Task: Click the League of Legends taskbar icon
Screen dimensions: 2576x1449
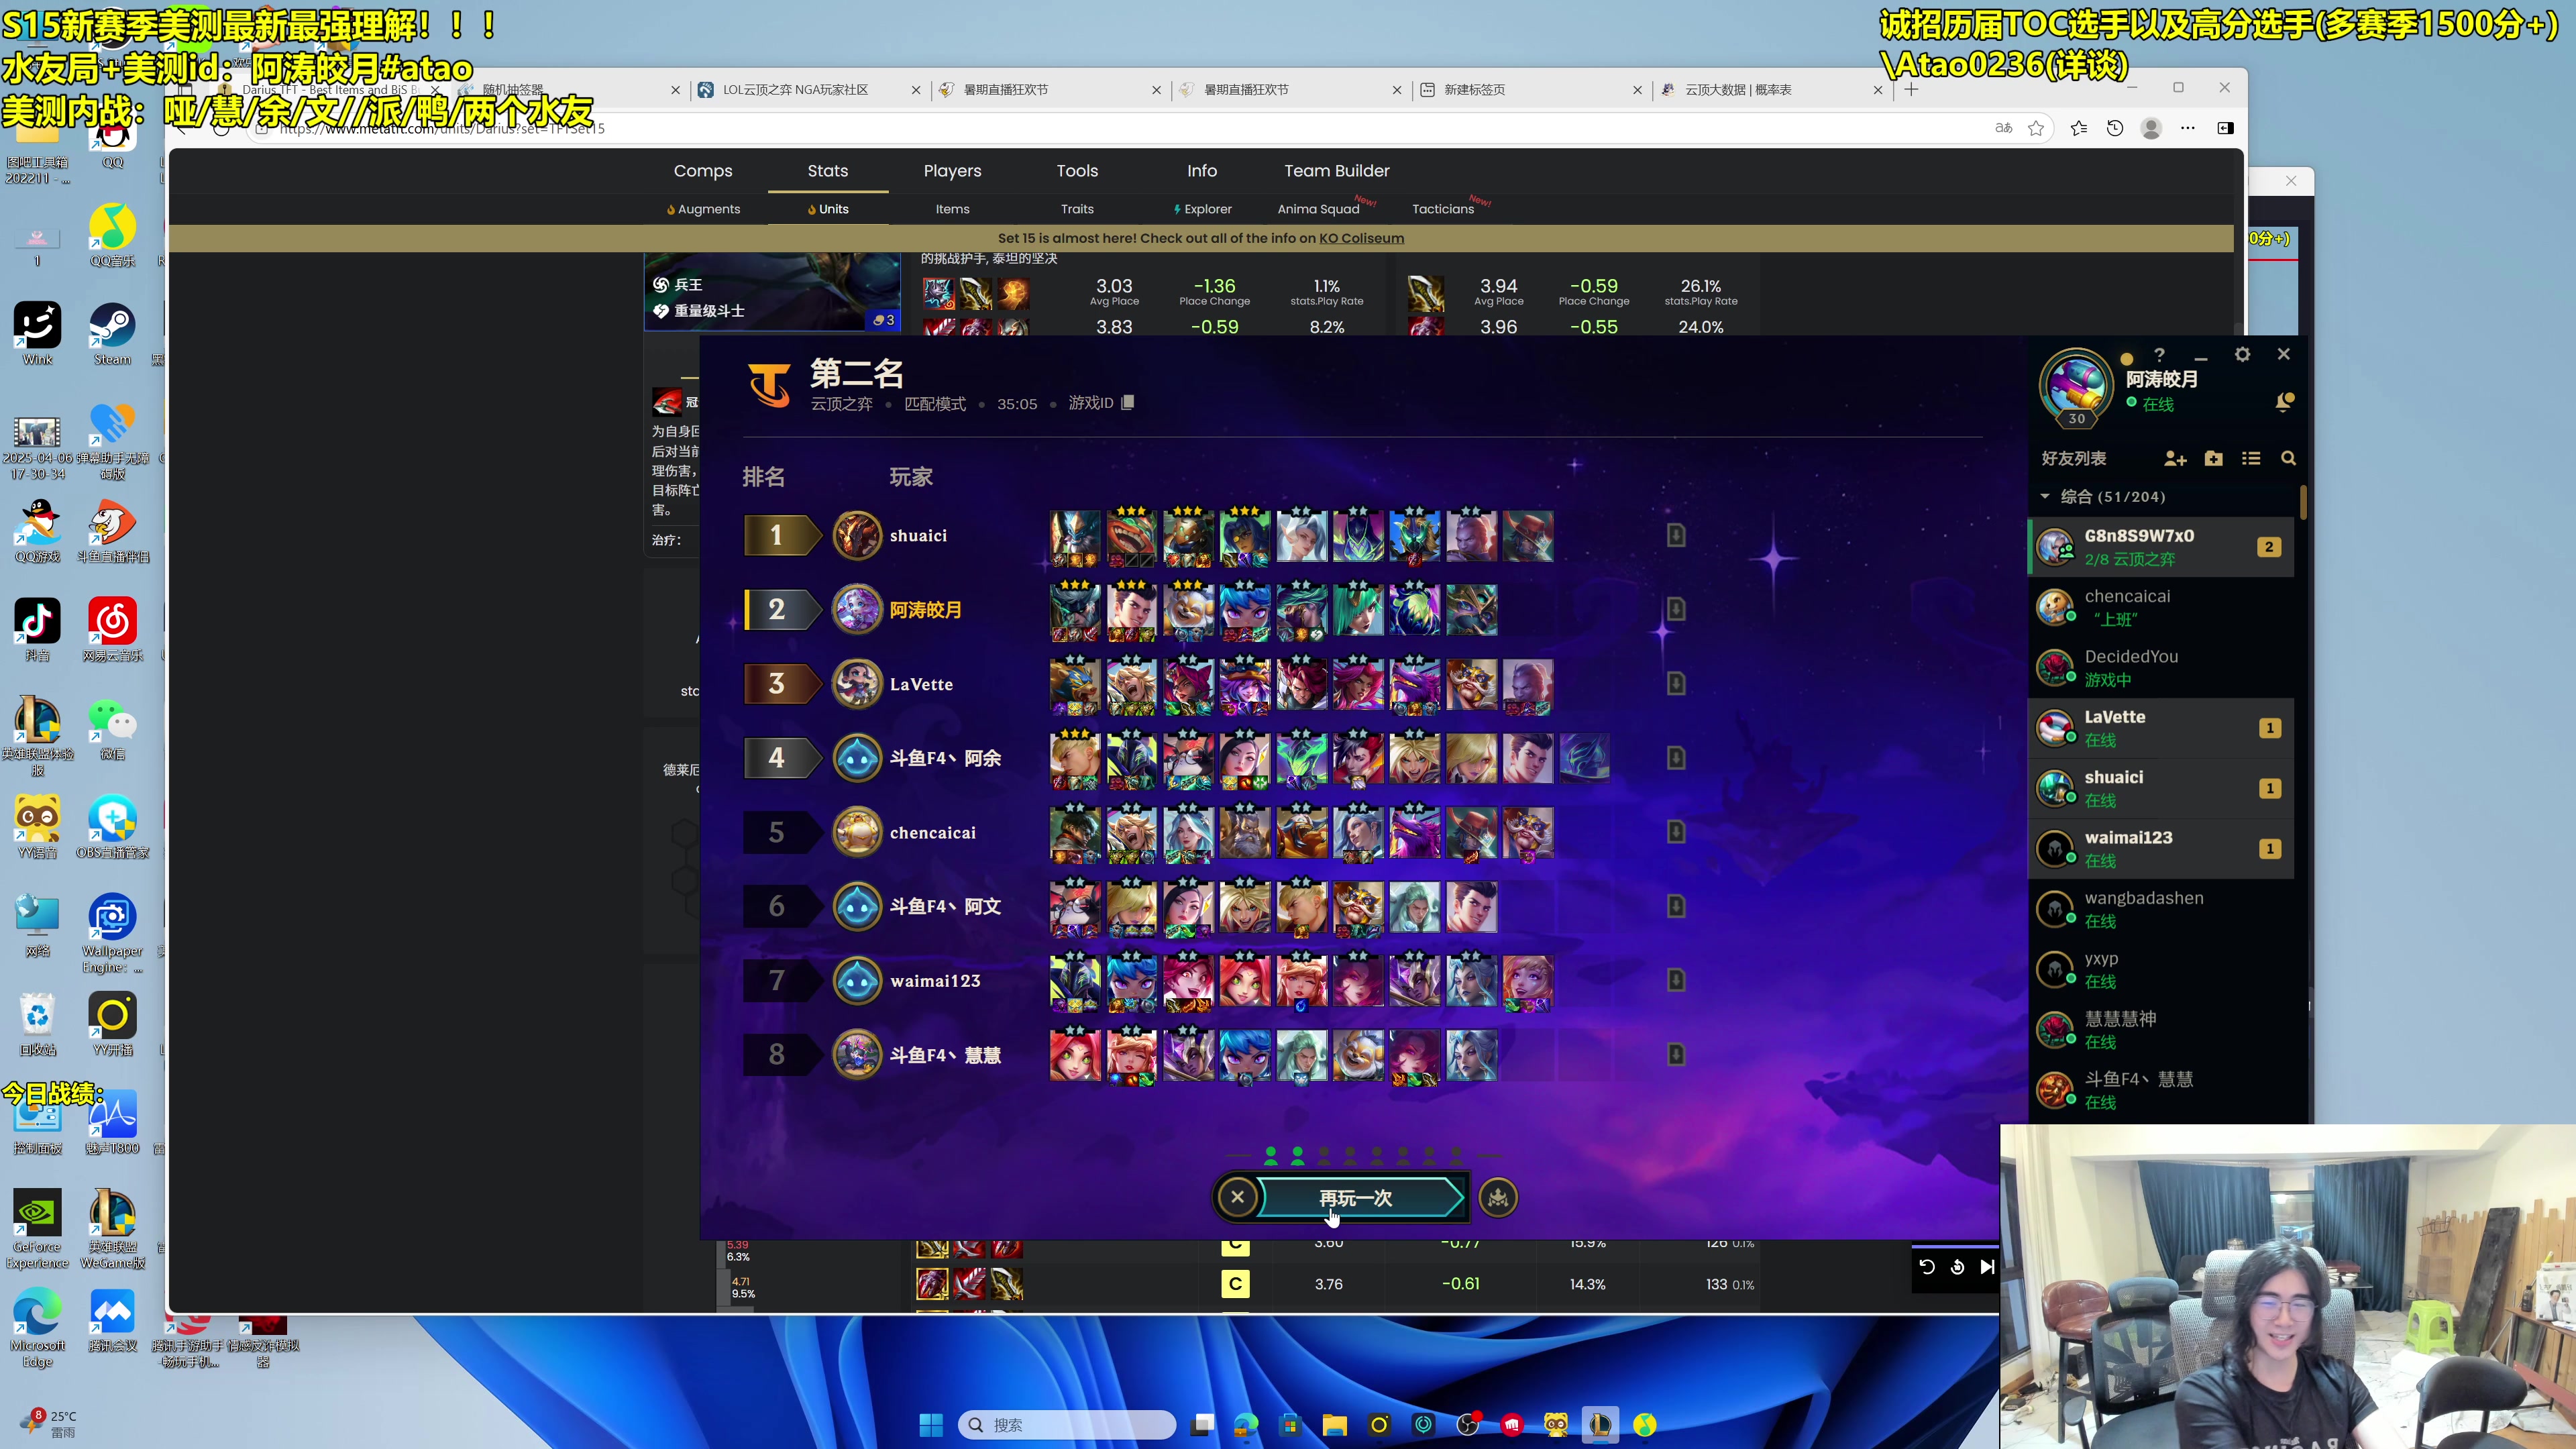Action: point(1600,1425)
